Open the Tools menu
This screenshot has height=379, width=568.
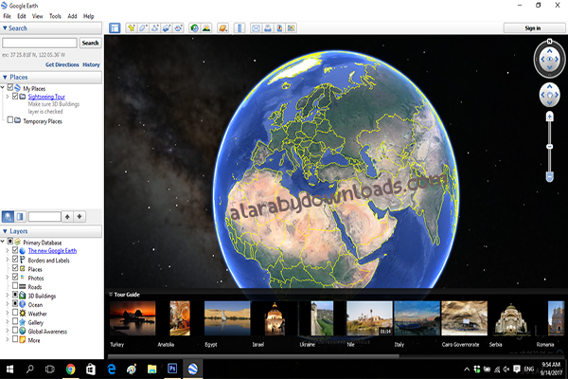[55, 16]
